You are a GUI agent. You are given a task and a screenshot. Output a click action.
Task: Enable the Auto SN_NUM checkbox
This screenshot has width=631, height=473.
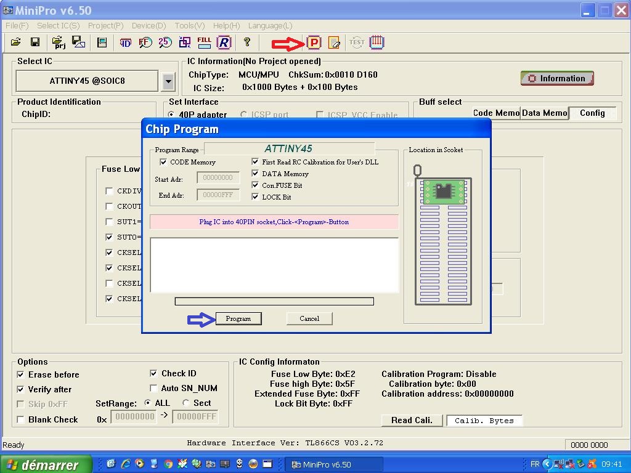(x=153, y=388)
